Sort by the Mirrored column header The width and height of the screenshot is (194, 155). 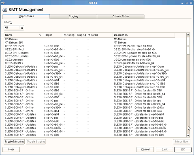click(100, 35)
